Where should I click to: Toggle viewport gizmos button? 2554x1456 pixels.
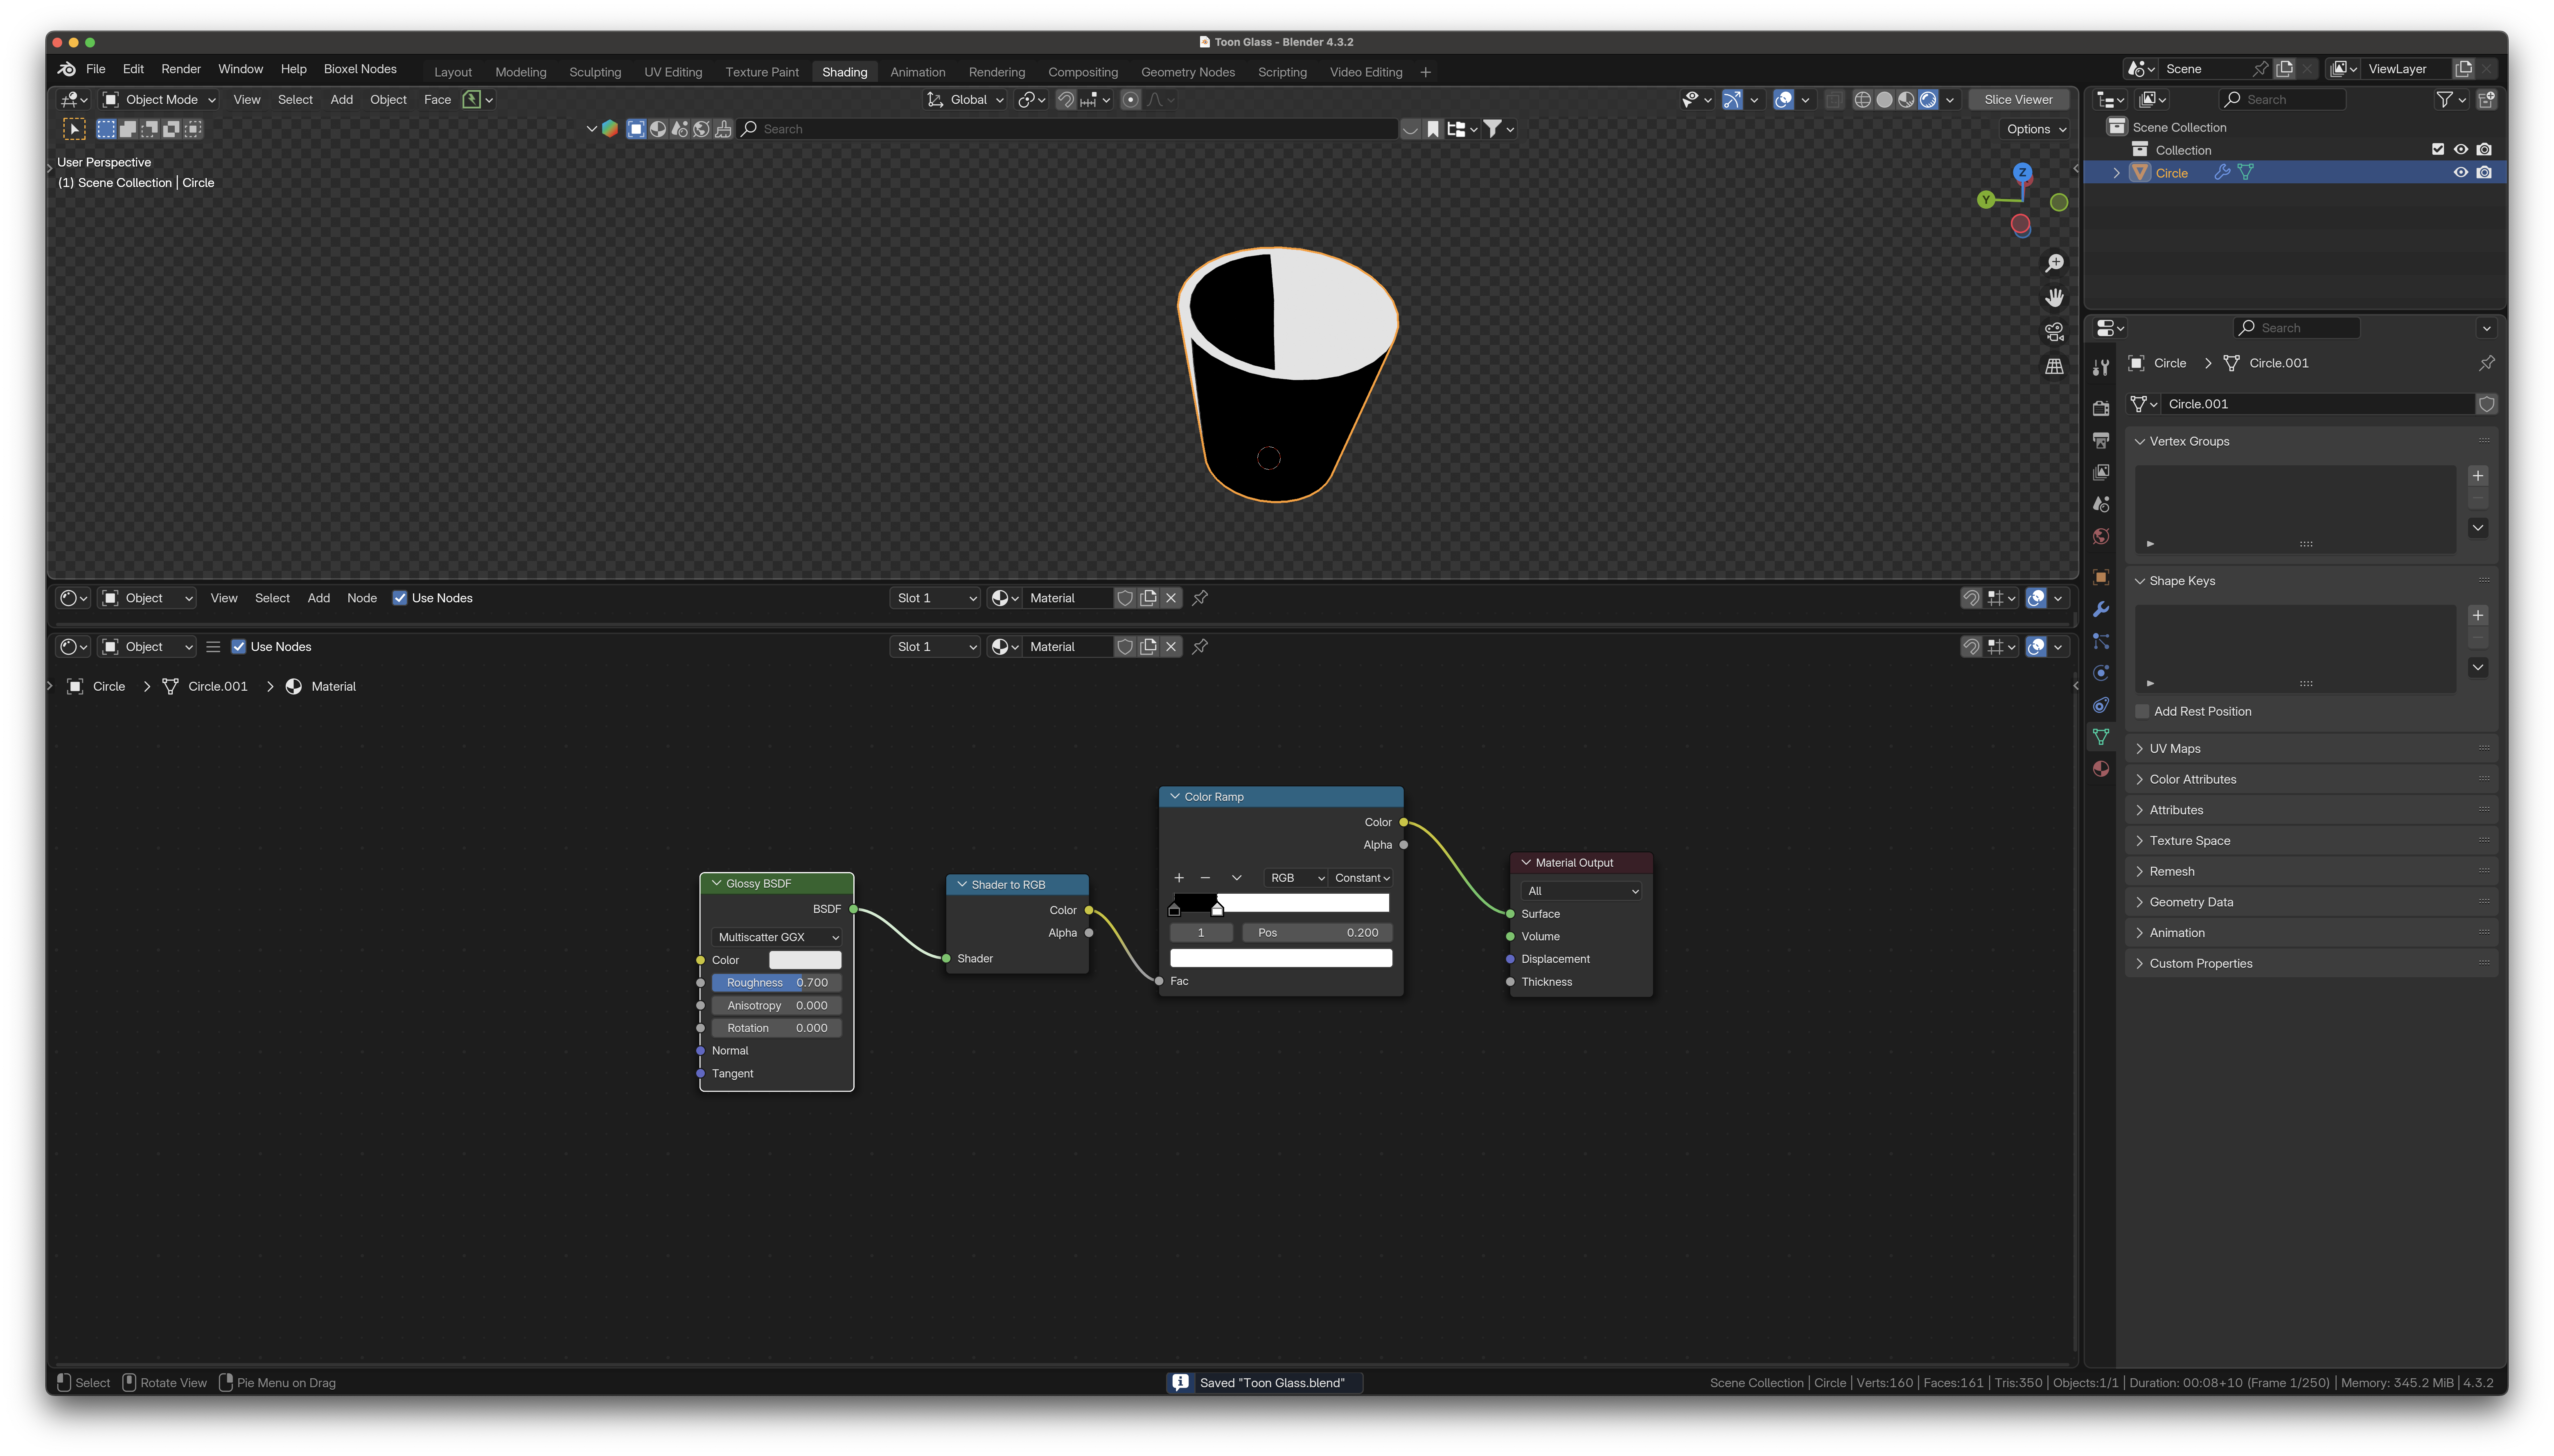tap(1732, 100)
